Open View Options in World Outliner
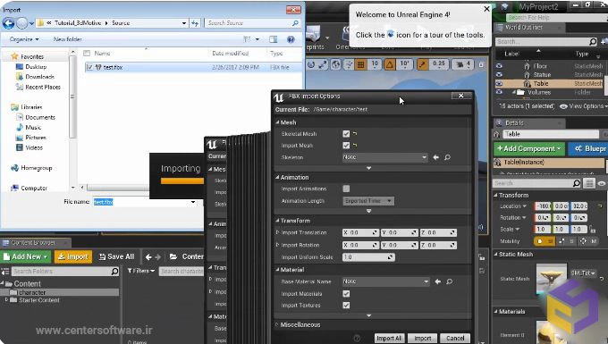This screenshot has height=344, width=608. coord(583,106)
